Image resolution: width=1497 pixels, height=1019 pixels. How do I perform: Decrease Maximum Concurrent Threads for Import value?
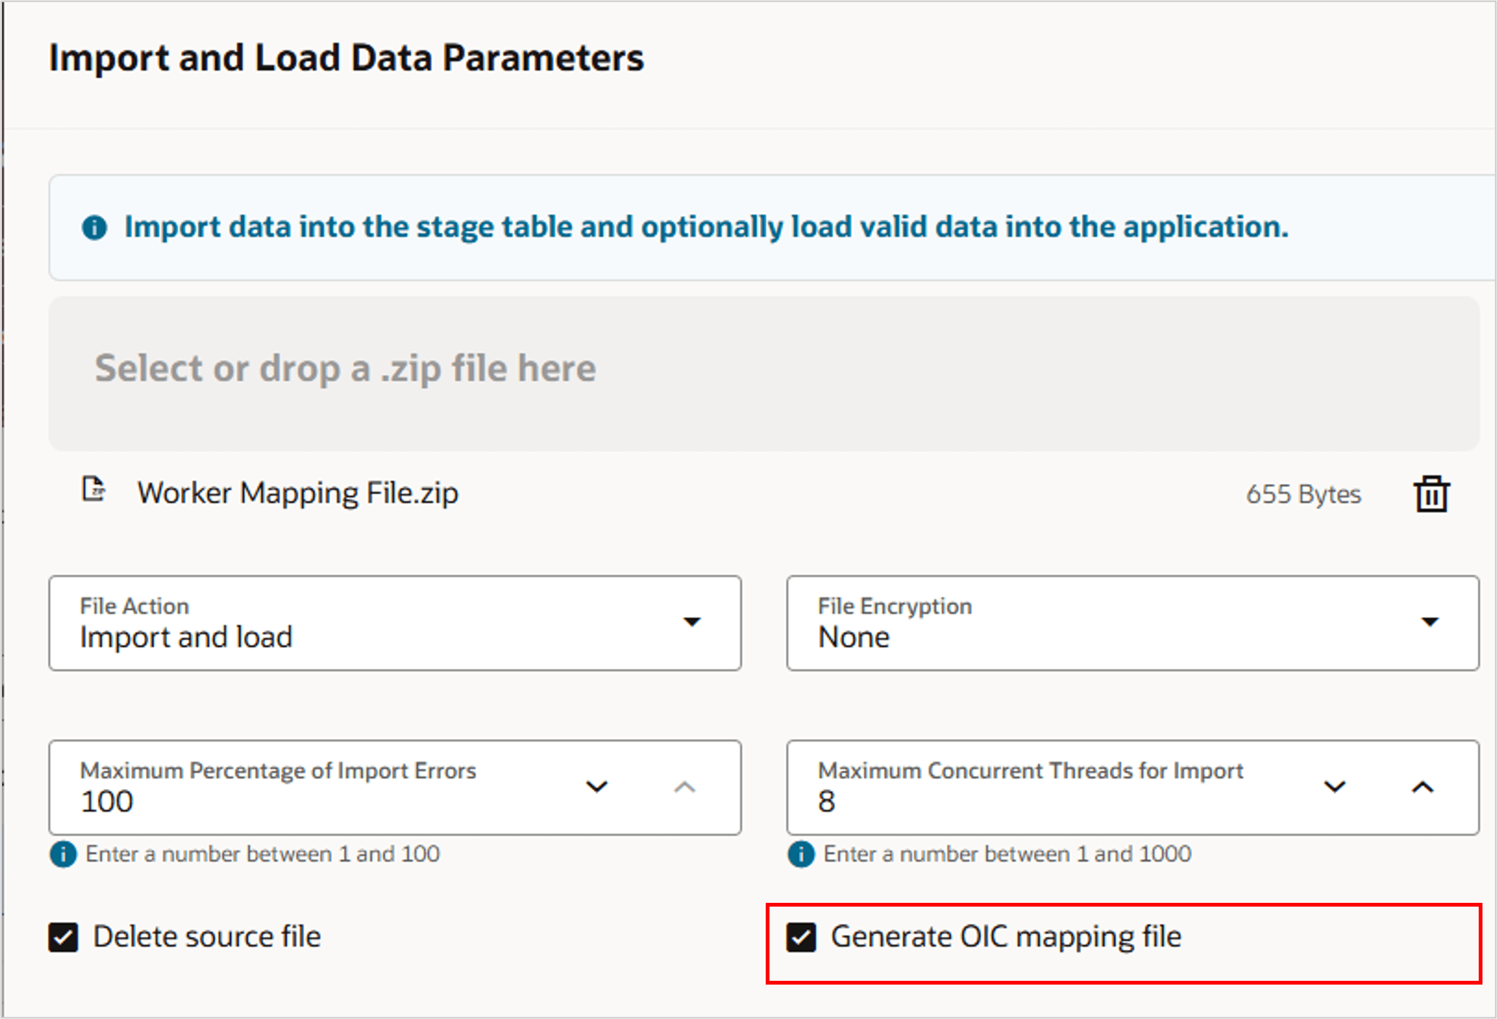coord(1334,787)
